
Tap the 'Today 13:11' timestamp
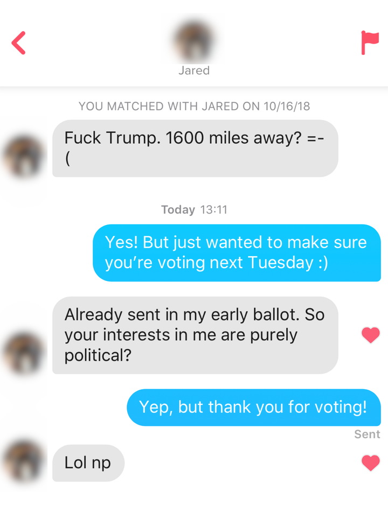[194, 210]
